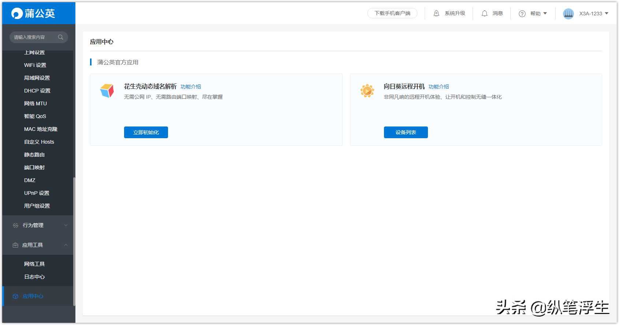The image size is (619, 325).
Task: Click 花生壳动态域名解析 title
Action: pos(150,86)
